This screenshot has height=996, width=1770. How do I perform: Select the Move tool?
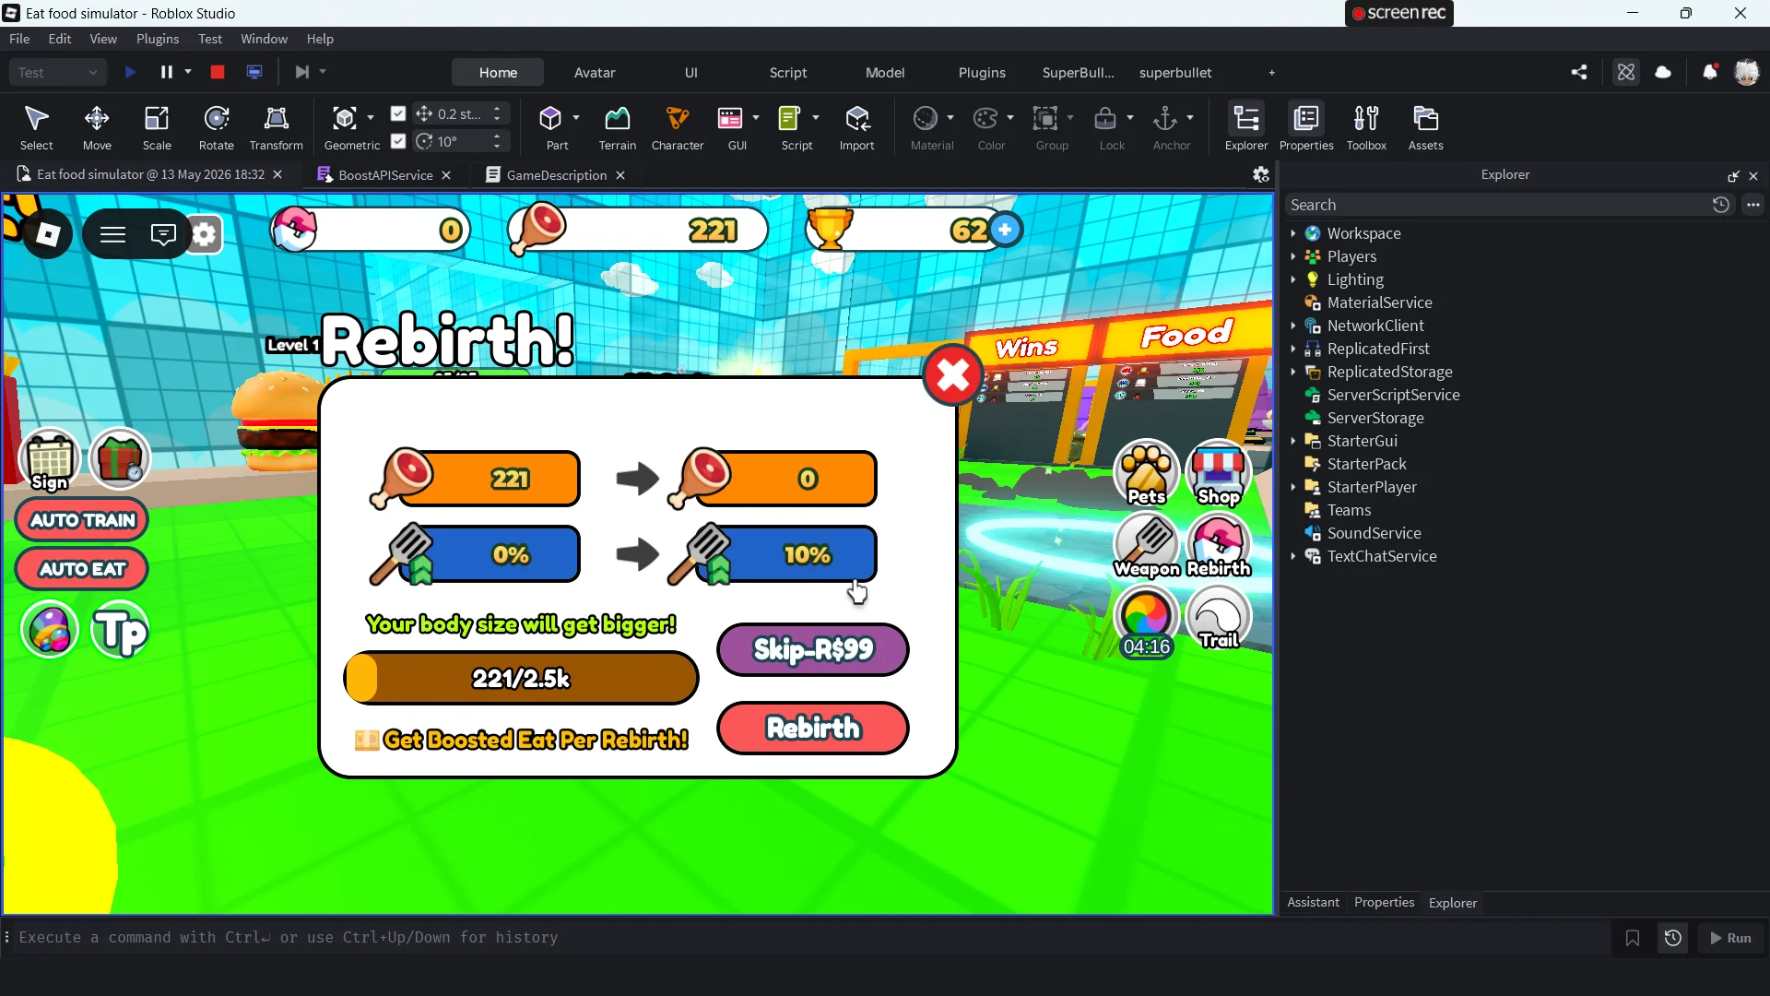[97, 127]
